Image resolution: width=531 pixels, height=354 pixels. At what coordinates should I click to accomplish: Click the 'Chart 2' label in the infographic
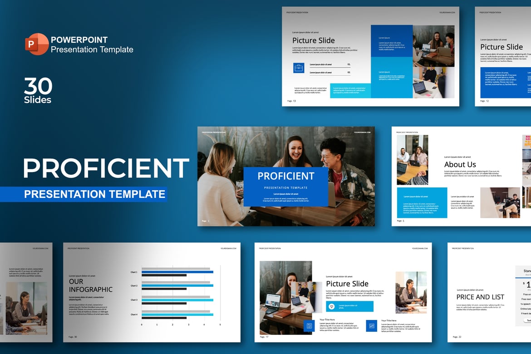point(134,285)
